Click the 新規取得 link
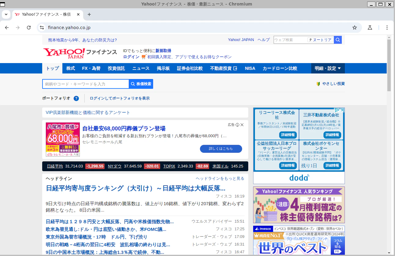This screenshot has width=395, height=256. [163, 51]
